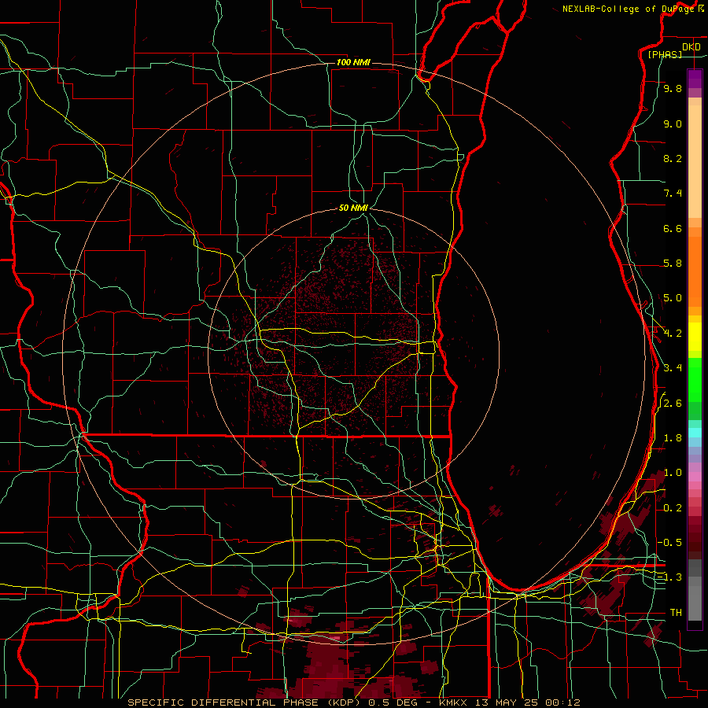Pick the cyan segment beside 1.8

coord(695,433)
